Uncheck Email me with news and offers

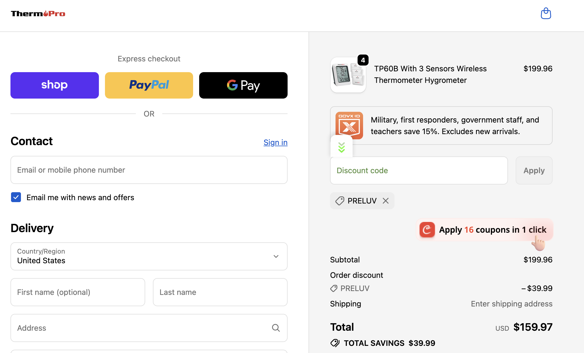click(x=16, y=197)
